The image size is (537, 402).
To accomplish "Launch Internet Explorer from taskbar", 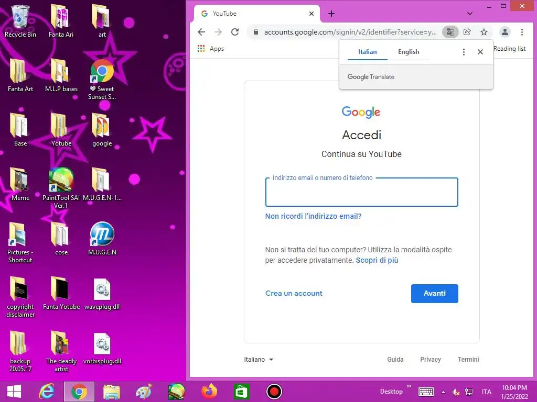I will [47, 392].
